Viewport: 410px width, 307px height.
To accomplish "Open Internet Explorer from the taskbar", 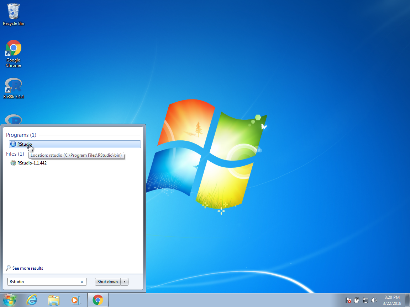I will click(32, 300).
